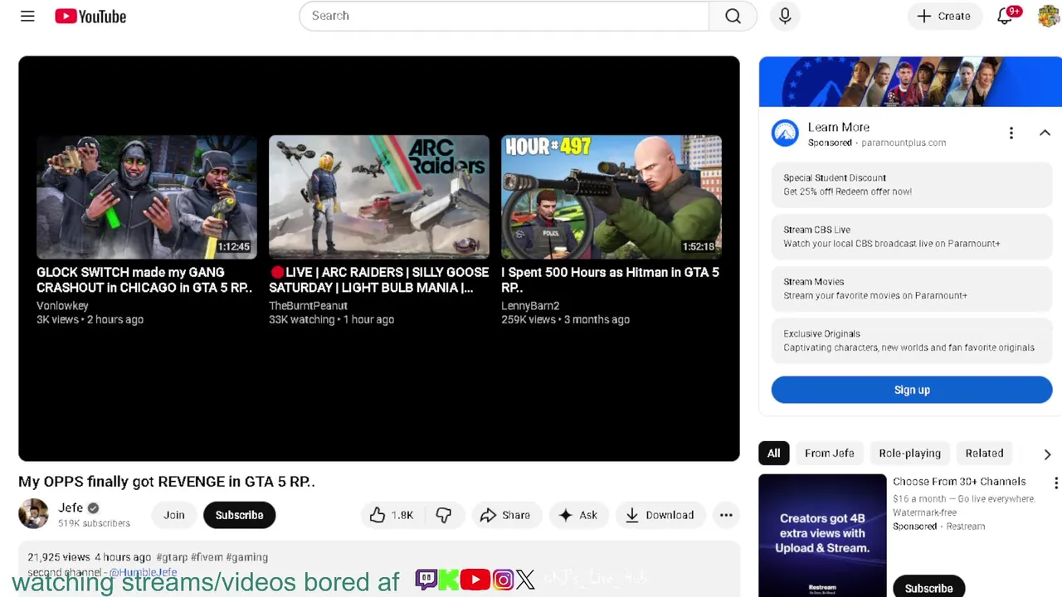Open the hamburger guide menu
Viewport: 1062px width, 597px height.
[27, 16]
